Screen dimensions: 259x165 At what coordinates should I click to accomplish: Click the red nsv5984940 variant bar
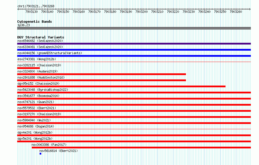click(134, 123)
